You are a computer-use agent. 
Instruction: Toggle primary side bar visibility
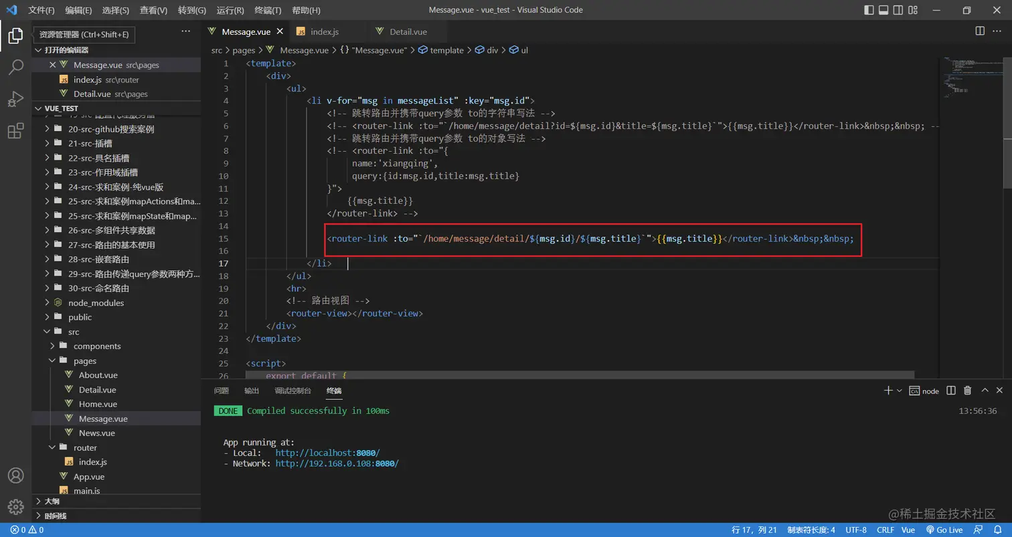(x=869, y=10)
